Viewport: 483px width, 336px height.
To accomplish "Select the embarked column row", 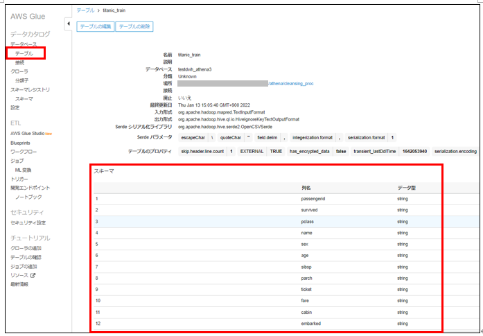I will pyautogui.click(x=286, y=324).
